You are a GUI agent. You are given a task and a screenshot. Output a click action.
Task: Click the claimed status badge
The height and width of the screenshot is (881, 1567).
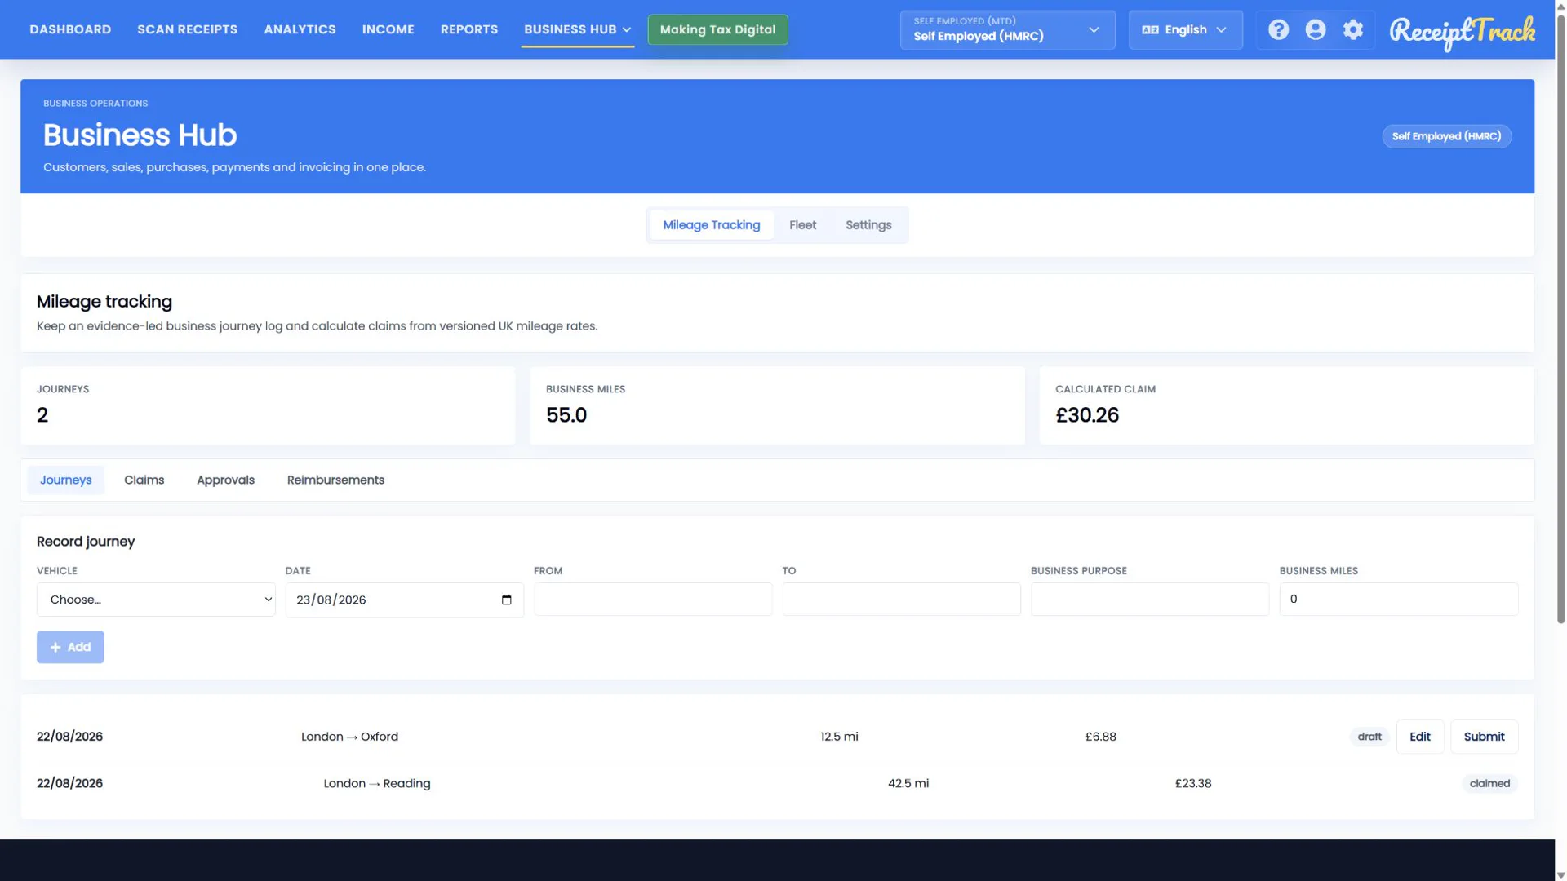[x=1489, y=784]
